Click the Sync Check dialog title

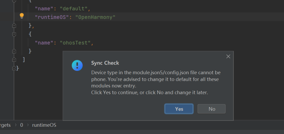coord(105,63)
